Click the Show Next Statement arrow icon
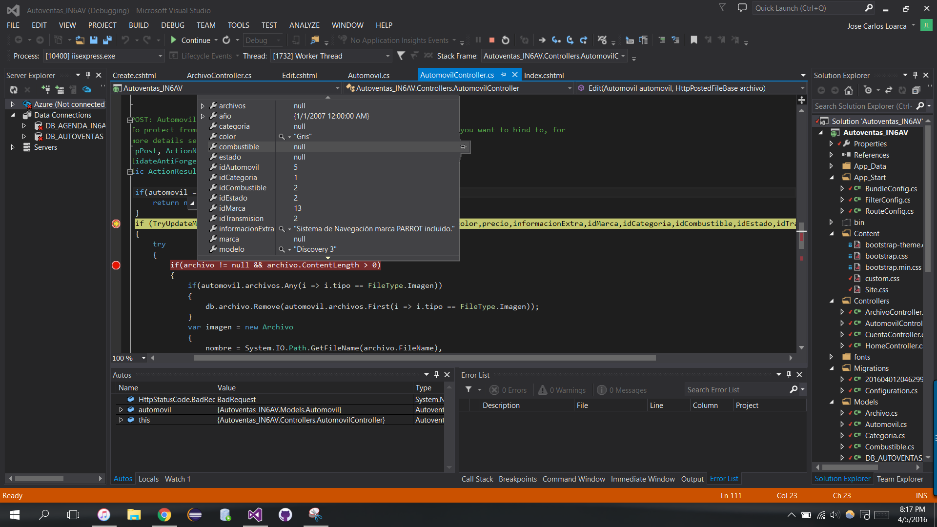Image resolution: width=937 pixels, height=527 pixels. click(542, 40)
